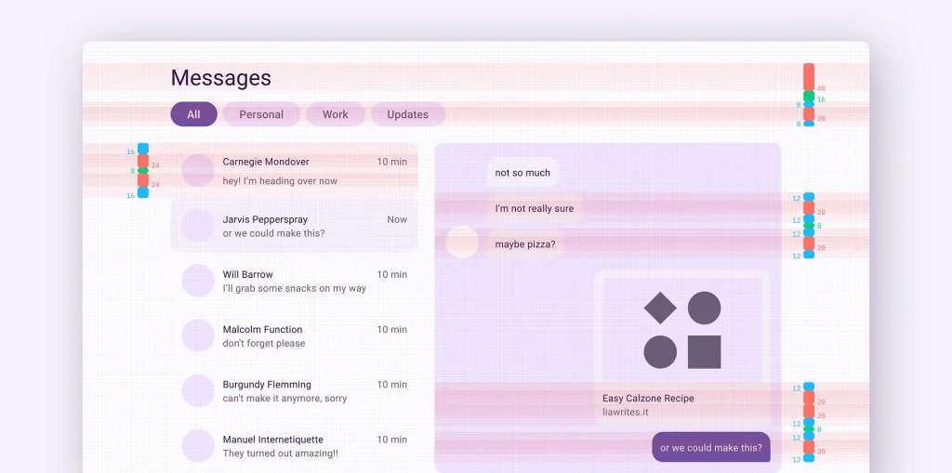Image resolution: width=952 pixels, height=473 pixels.
Task: Click sender avatar beside 'maybe pizza?' bubble
Action: click(x=462, y=242)
